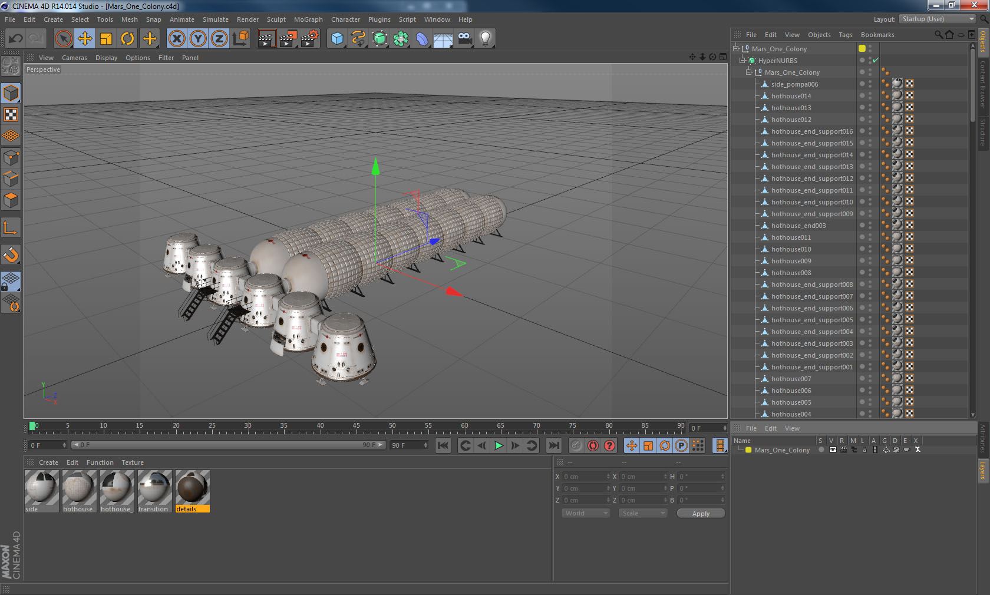Render the active view
This screenshot has width=990, height=595.
pos(266,39)
